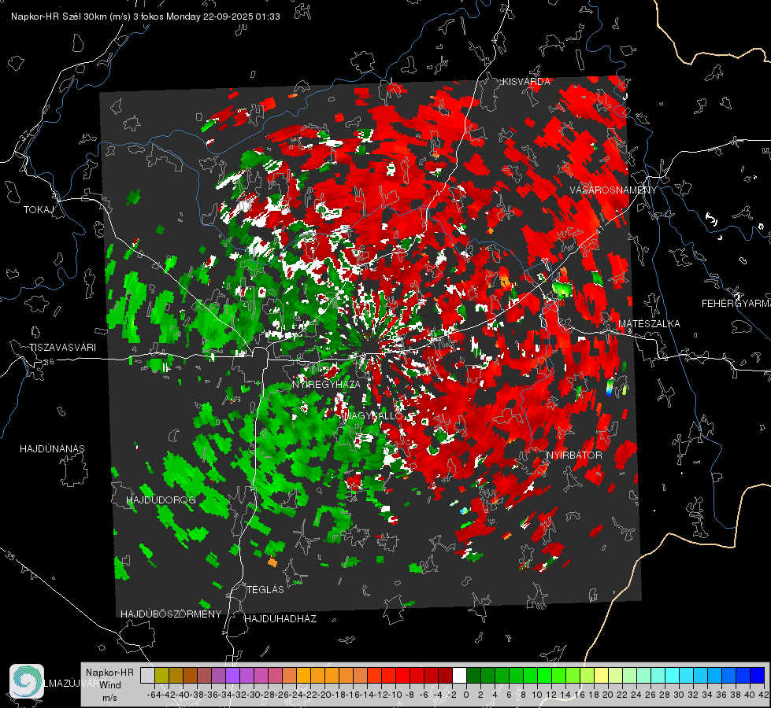This screenshot has width=771, height=708.
Task: Click the swirl logo icon at bottom left
Action: click(27, 681)
